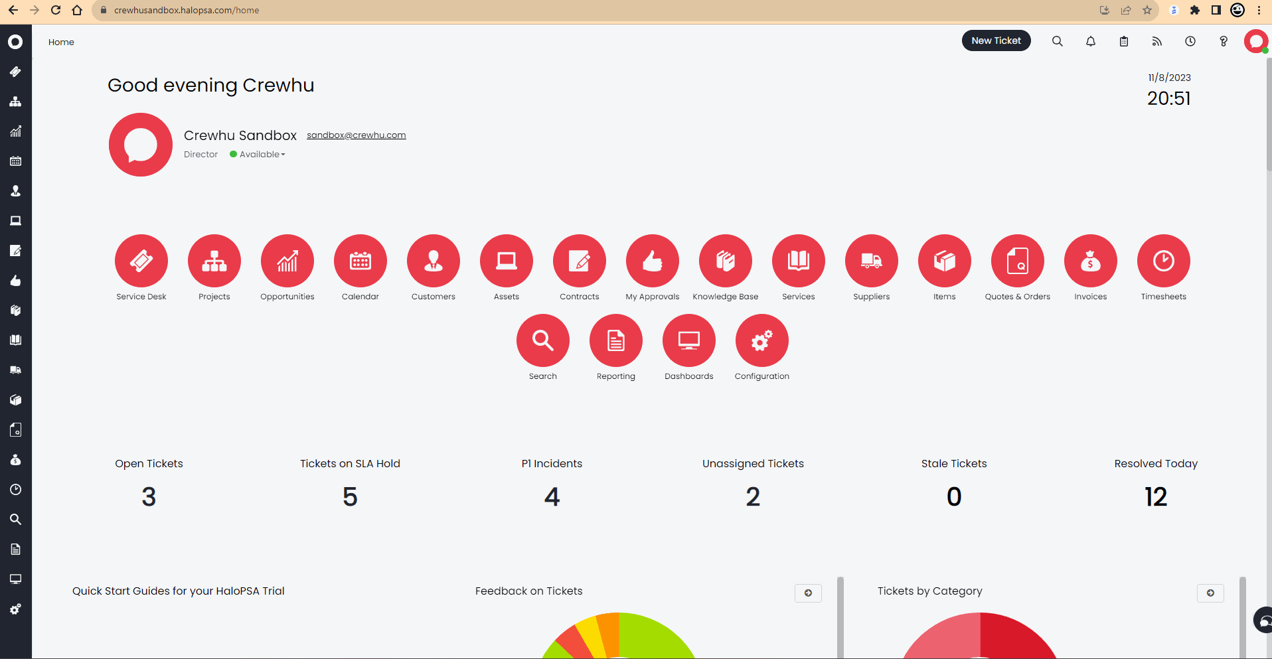Open the P1 Incidents counter
The width and height of the screenshot is (1272, 659).
[x=552, y=484]
